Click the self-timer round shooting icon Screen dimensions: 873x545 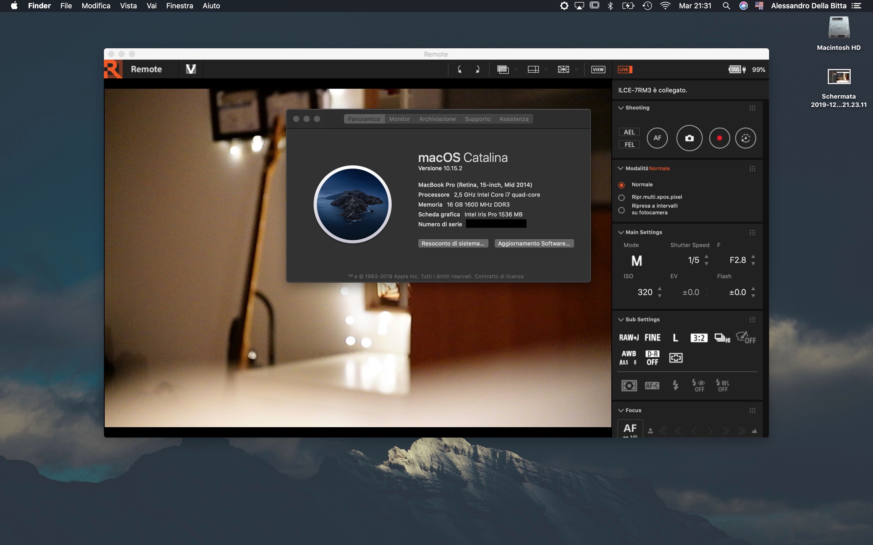click(x=745, y=138)
